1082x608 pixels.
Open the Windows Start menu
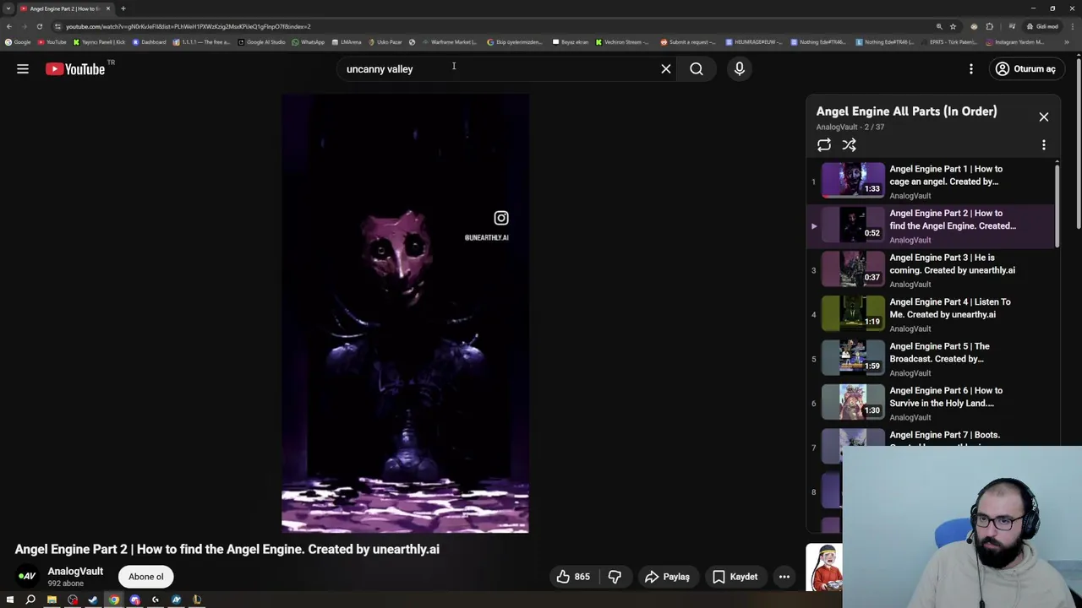pos(10,600)
